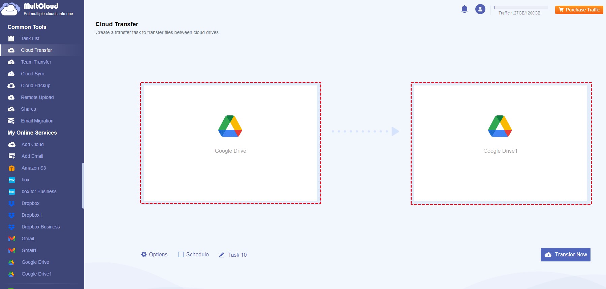Click the Shares cloud icon
606x289 pixels.
(x=11, y=109)
